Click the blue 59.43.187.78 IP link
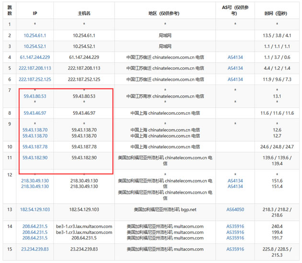 [x=35, y=147]
